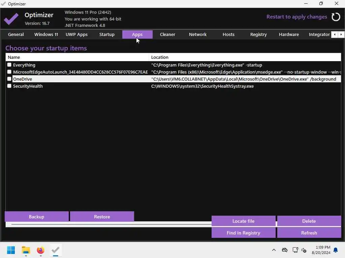Select the Apps tab
The height and width of the screenshot is (258, 345).
pyautogui.click(x=137, y=35)
